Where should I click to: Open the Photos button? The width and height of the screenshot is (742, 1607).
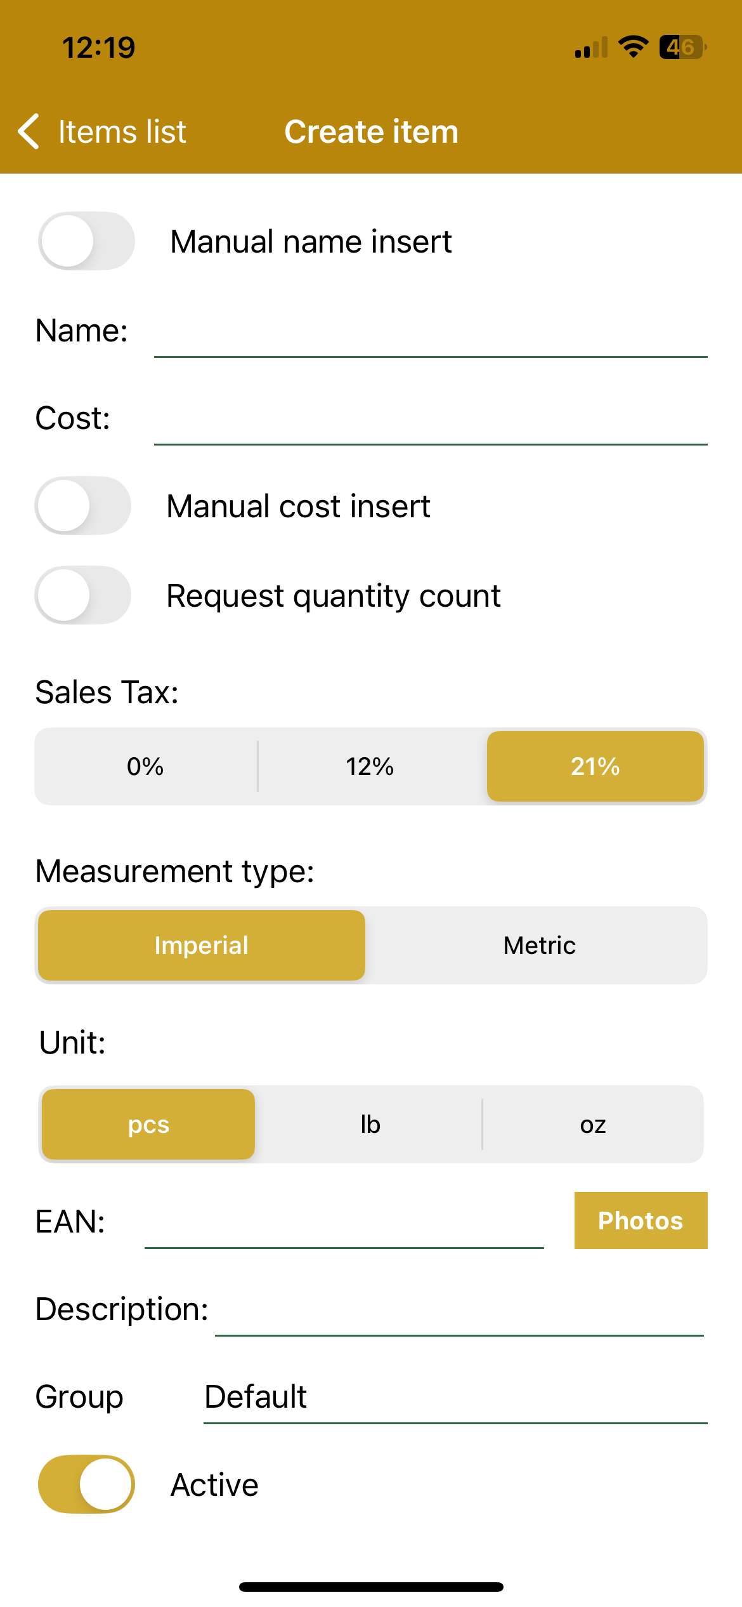(x=641, y=1220)
